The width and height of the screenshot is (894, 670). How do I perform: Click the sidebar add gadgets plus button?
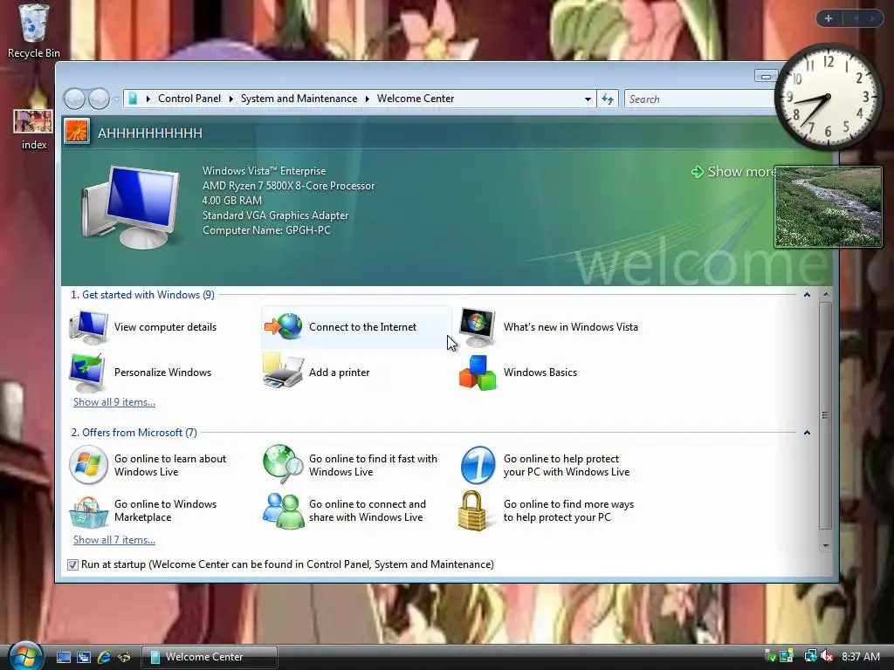tap(829, 18)
